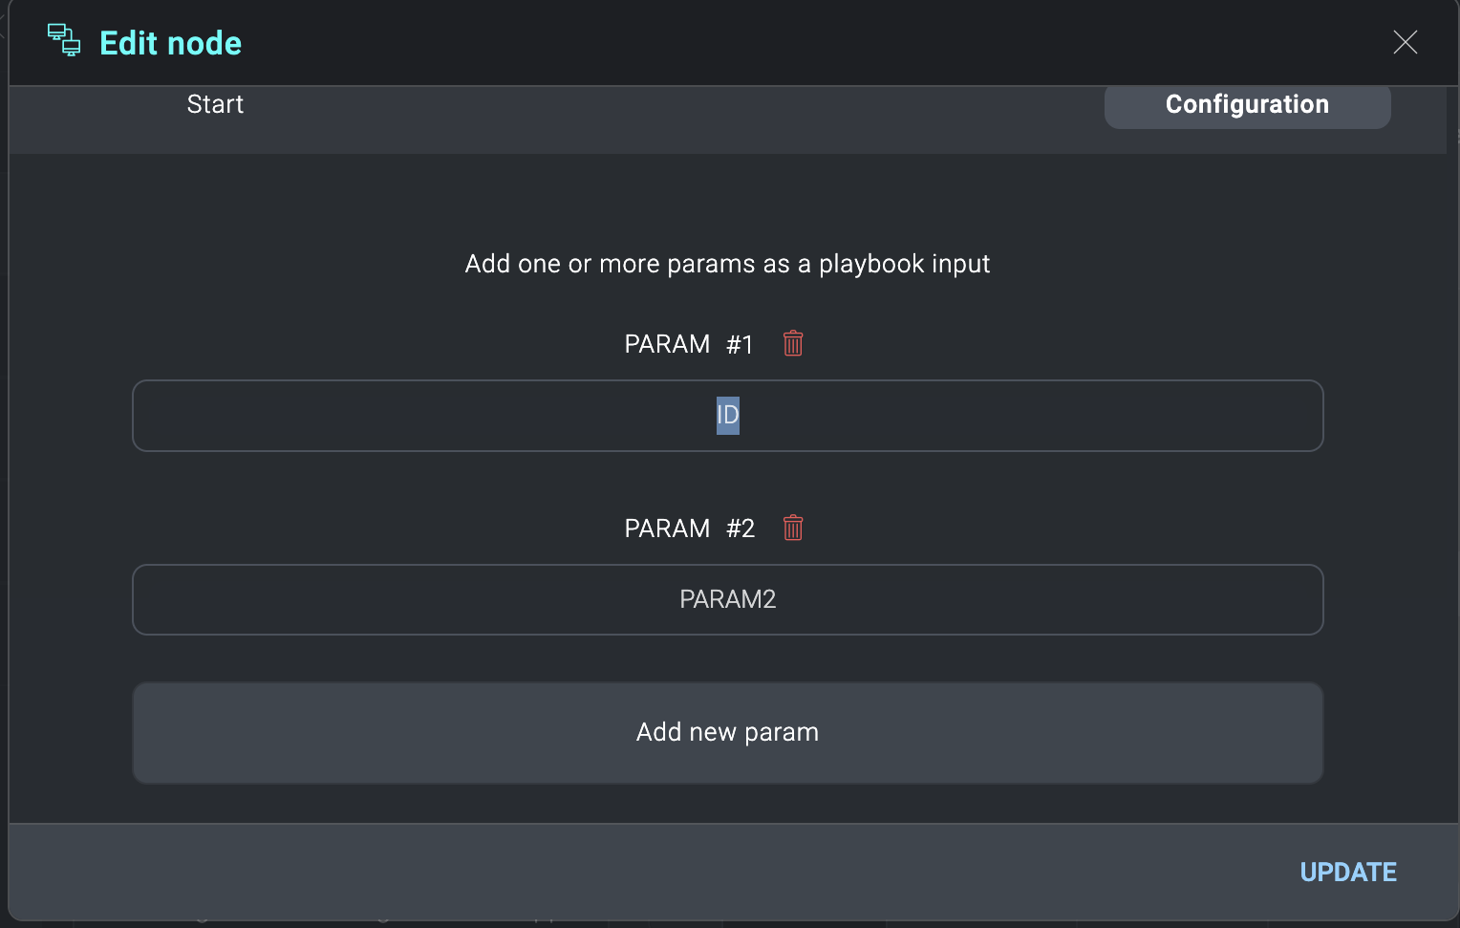The height and width of the screenshot is (928, 1460).
Task: Switch to the Start tab
Action: point(215,105)
